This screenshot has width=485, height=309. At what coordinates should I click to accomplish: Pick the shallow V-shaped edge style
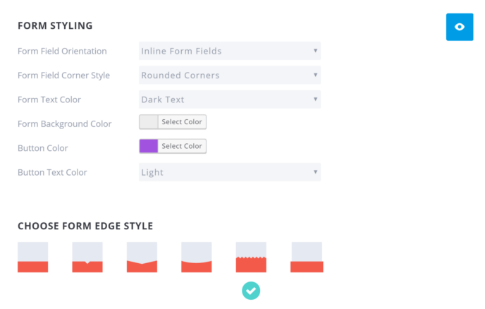142,257
